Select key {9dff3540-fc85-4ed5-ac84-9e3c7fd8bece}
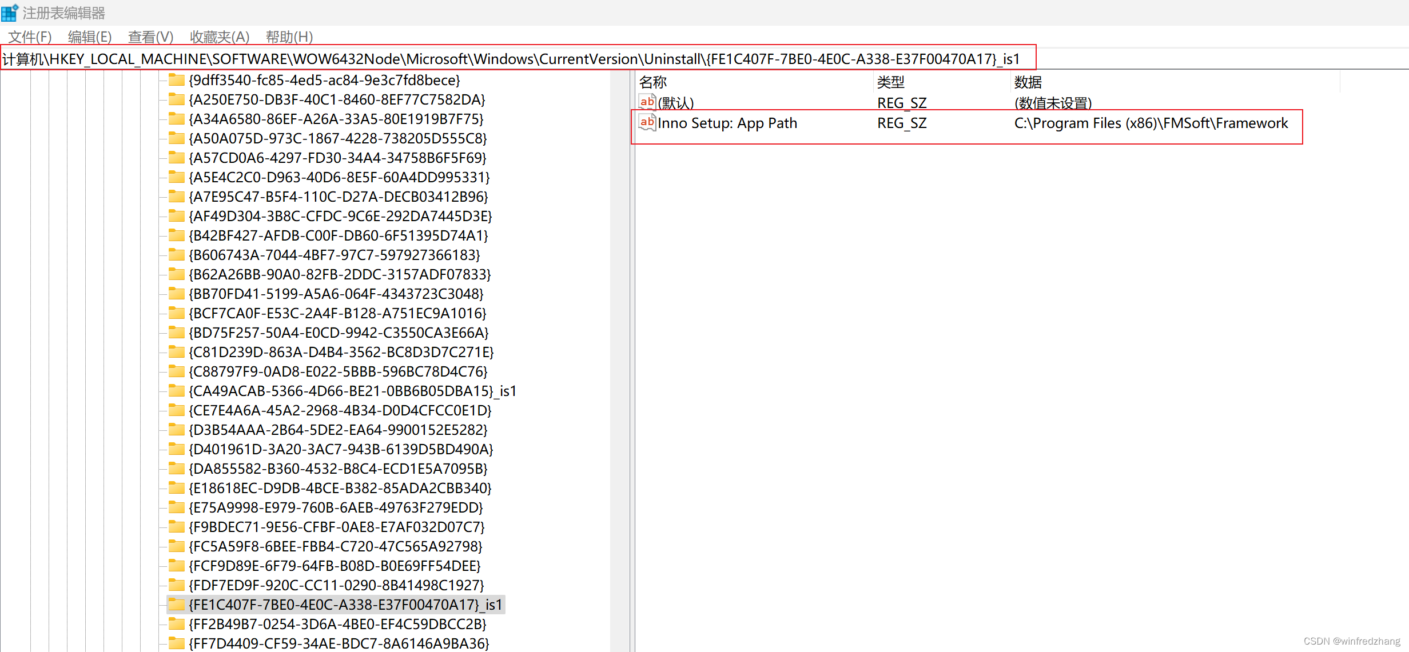 pyautogui.click(x=324, y=80)
